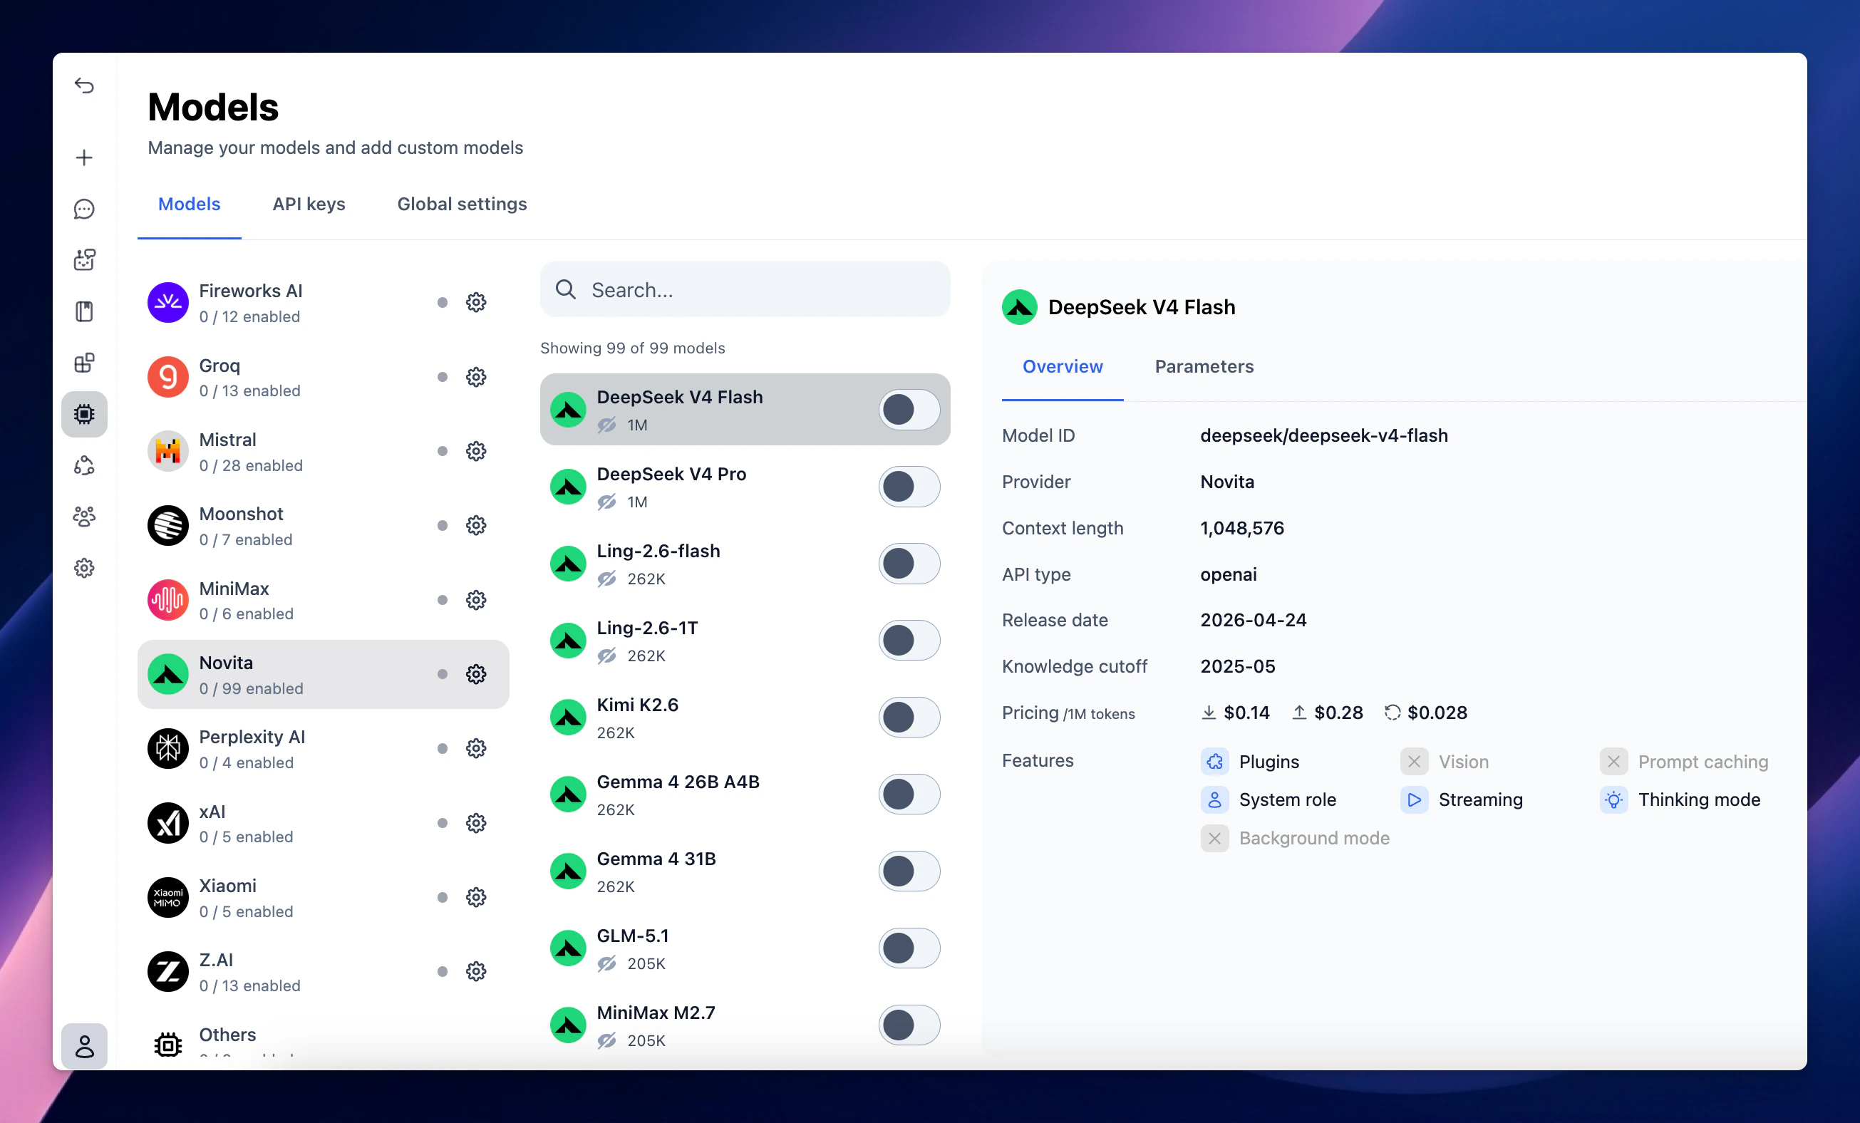1860x1123 pixels.
Task: Enable the MiniMax M2.7 toggle
Action: pyautogui.click(x=909, y=1025)
